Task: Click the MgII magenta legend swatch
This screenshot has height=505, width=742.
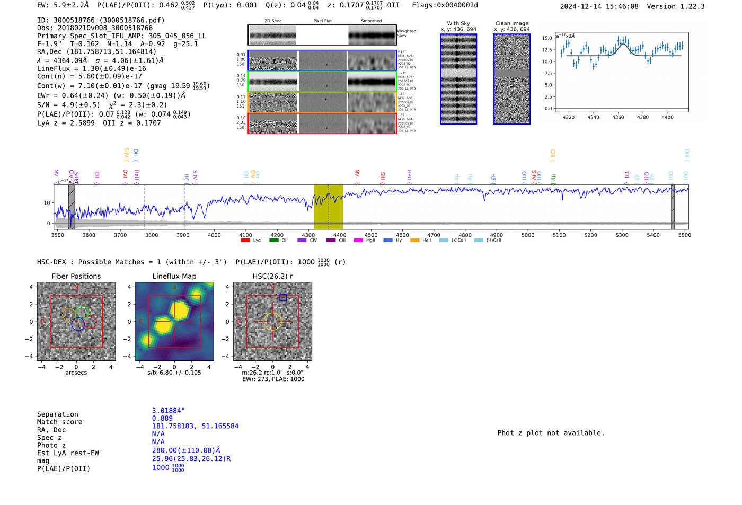Action: [359, 240]
